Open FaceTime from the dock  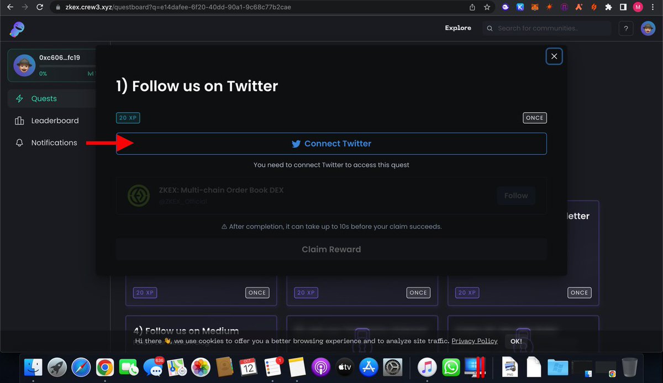[x=129, y=367]
